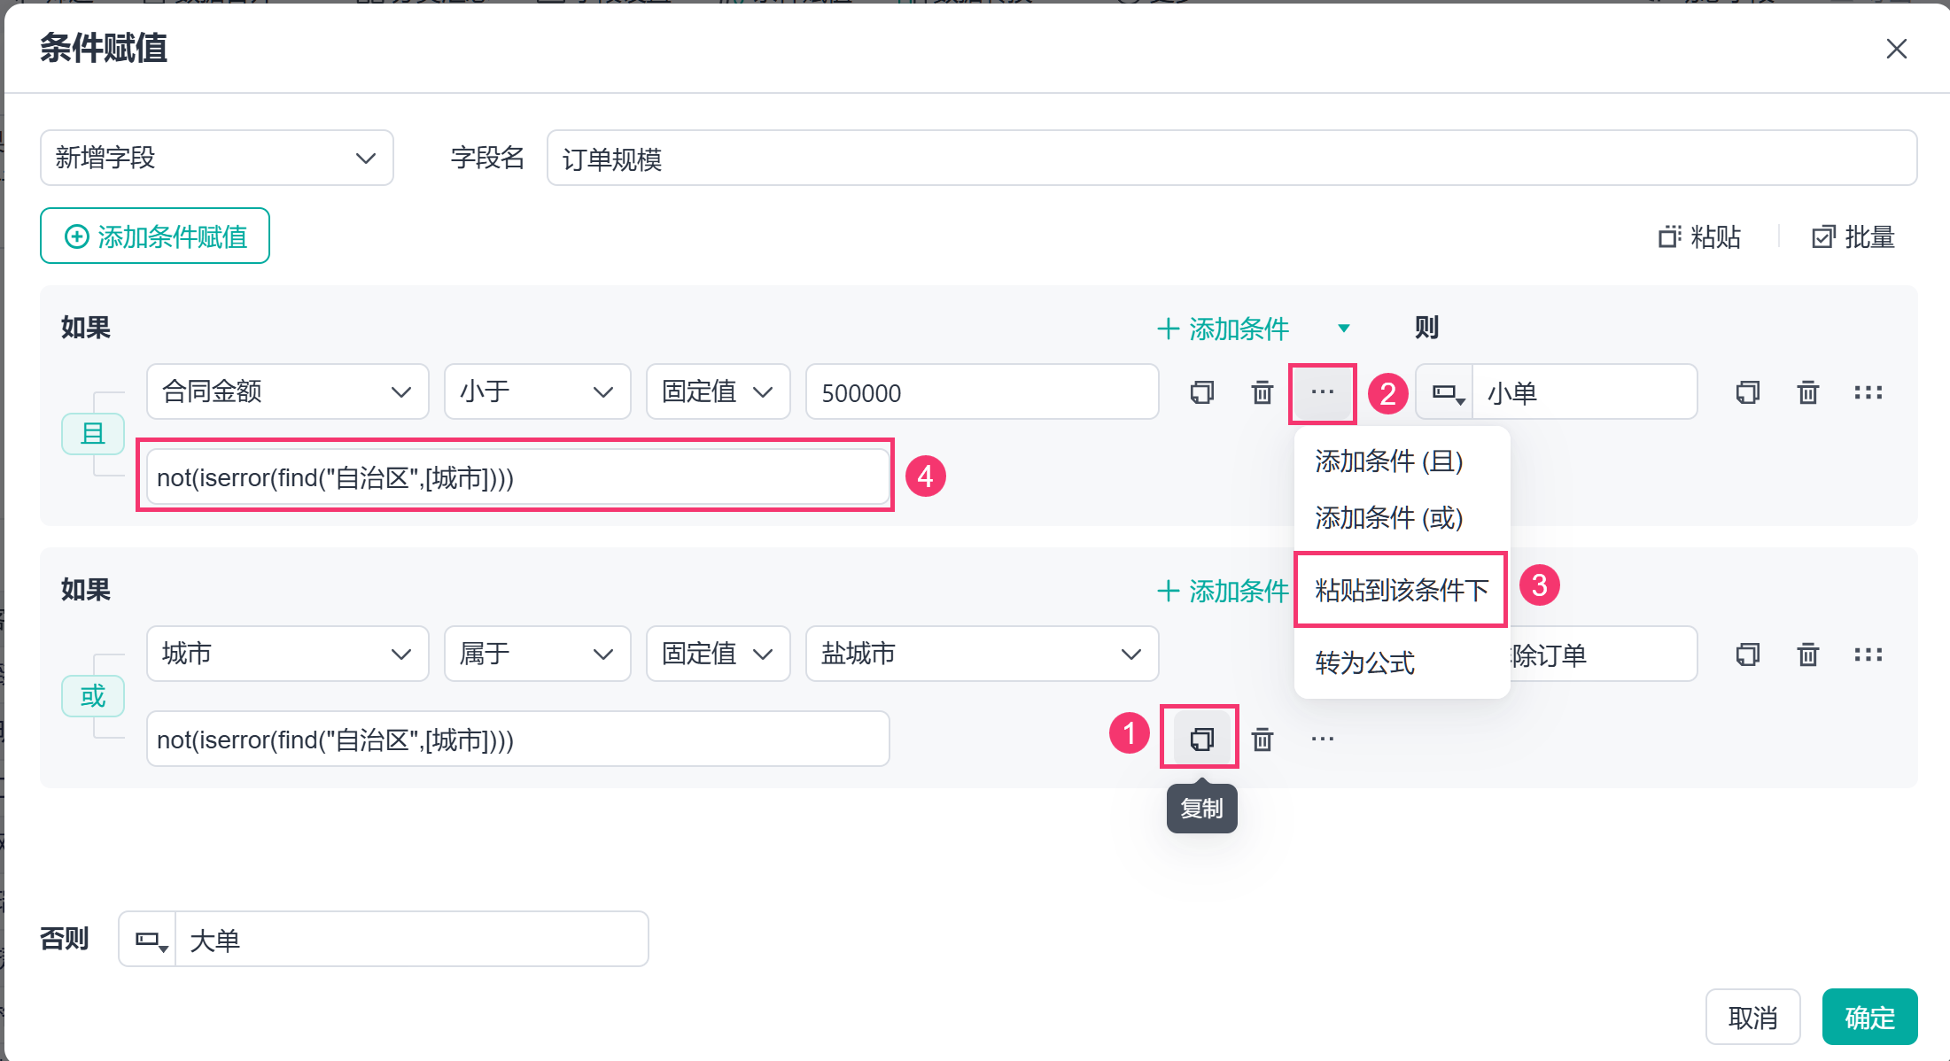Confirm with the 确定 button
The image size is (1950, 1061).
[x=1869, y=1017]
